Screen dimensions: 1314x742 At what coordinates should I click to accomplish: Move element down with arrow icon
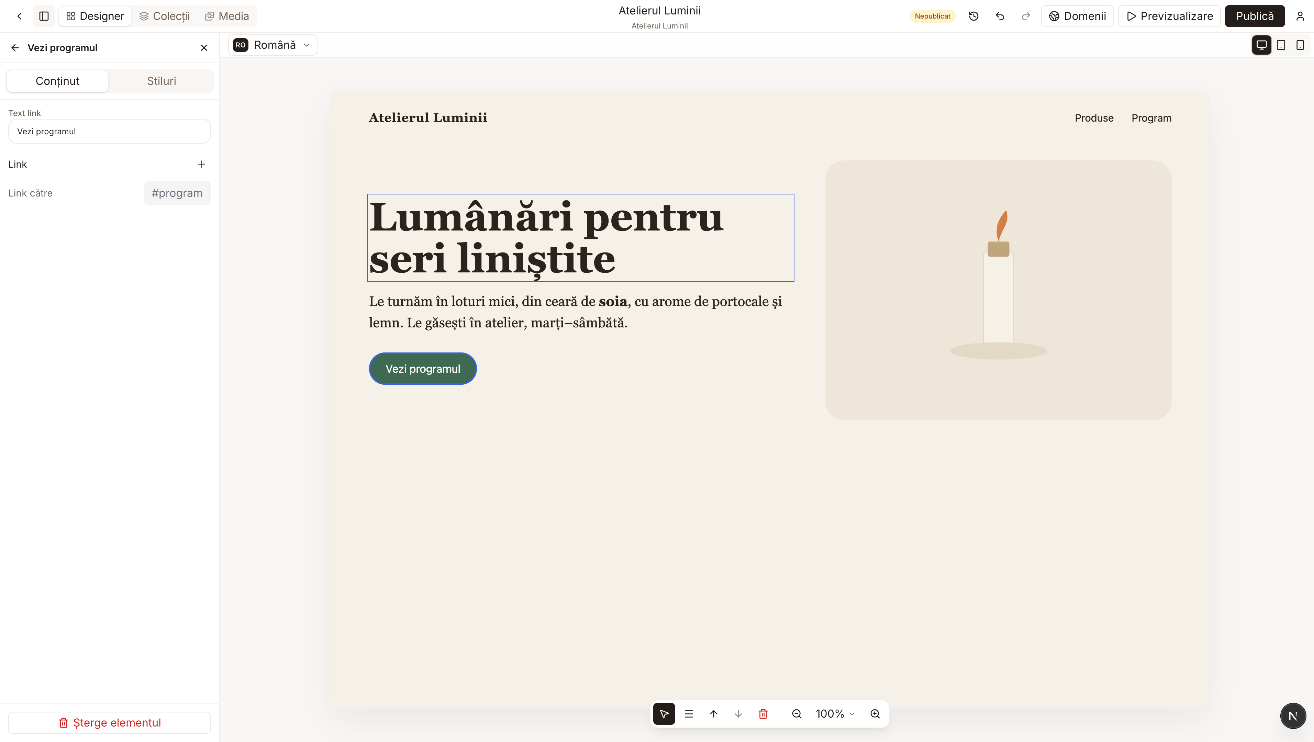(x=738, y=713)
